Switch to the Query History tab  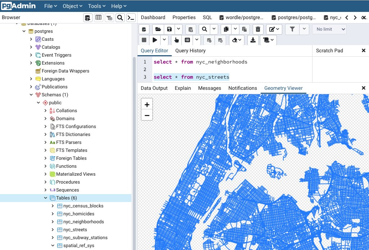coord(190,51)
